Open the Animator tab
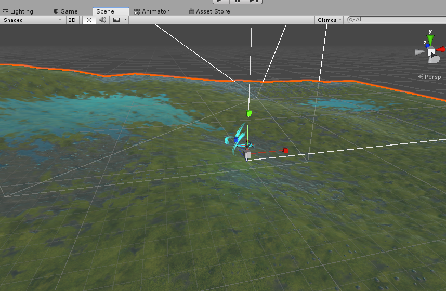The height and width of the screenshot is (291, 446). pos(151,11)
